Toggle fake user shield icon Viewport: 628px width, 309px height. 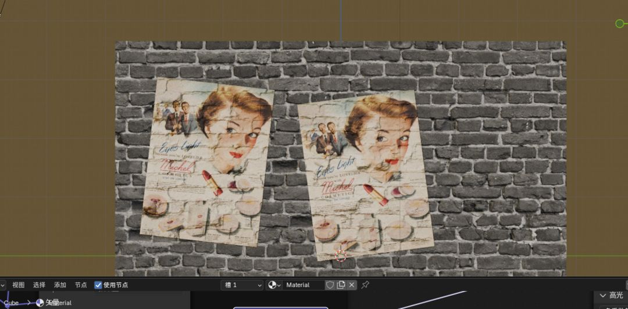pyautogui.click(x=330, y=285)
